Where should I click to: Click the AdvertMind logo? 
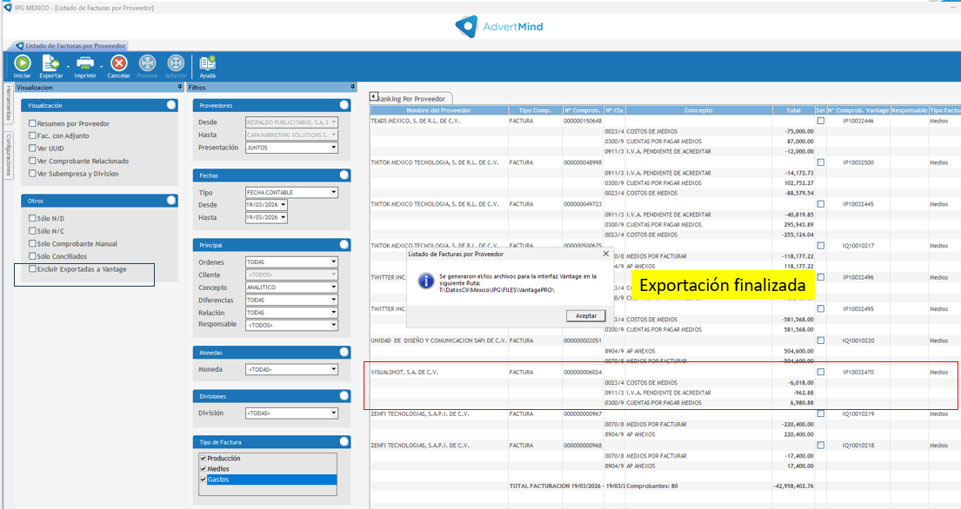499,26
